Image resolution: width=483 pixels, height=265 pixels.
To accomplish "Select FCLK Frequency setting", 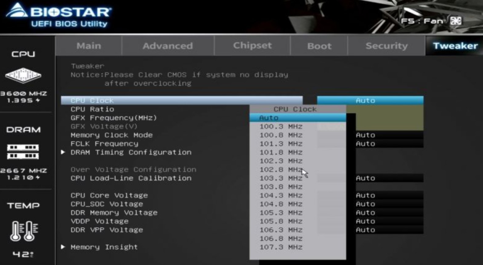I will point(104,143).
